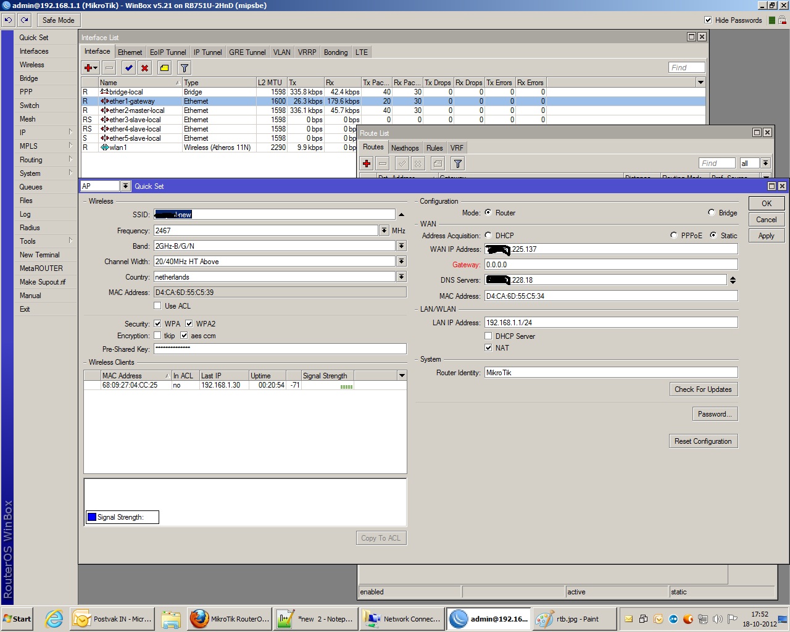Collapse the SSID field arrow
This screenshot has height=632, width=790.
pos(401,214)
